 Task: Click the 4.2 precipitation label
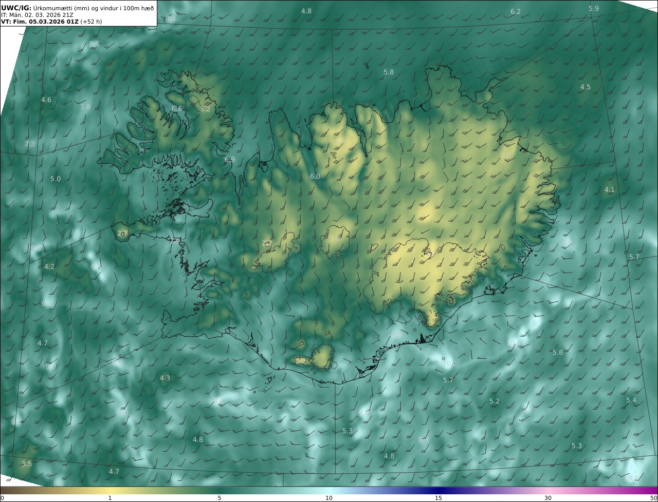tap(49, 266)
